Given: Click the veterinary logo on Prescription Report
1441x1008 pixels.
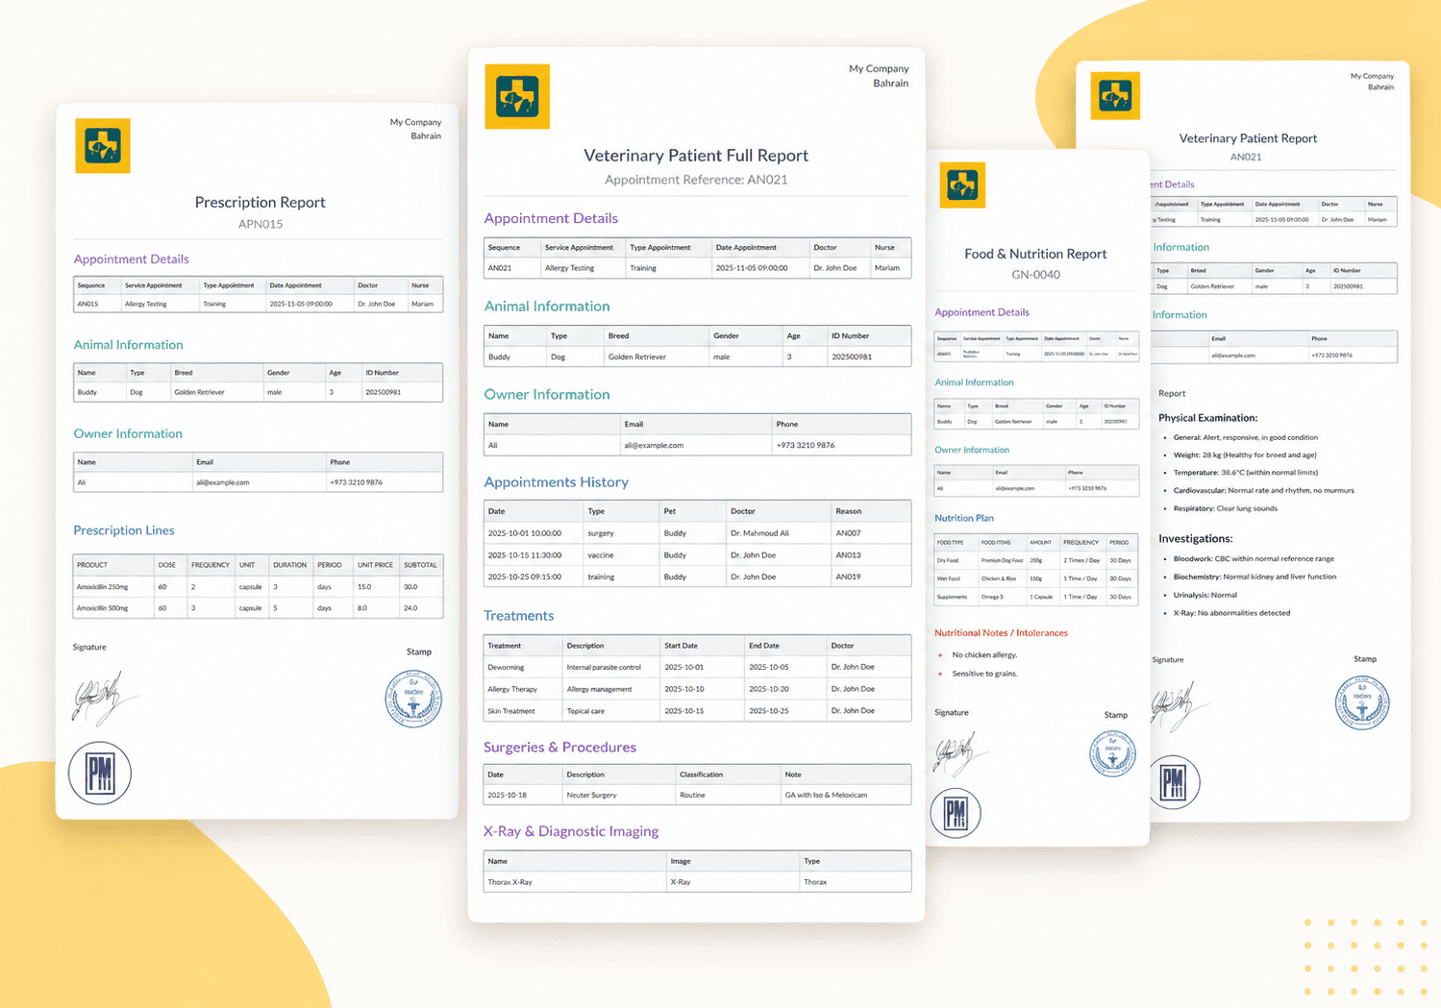Looking at the screenshot, I should coord(103,146).
